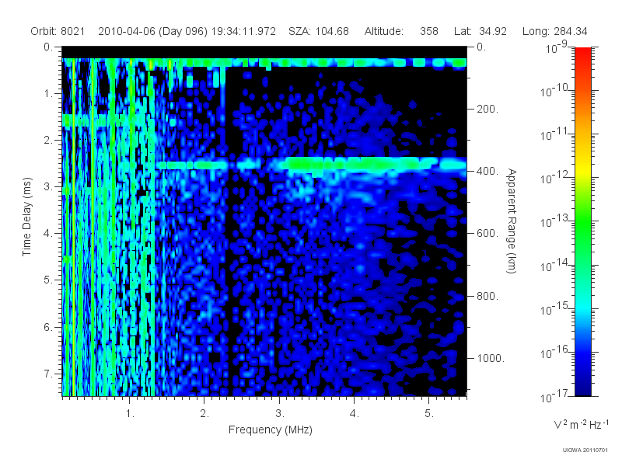Click the '4.' frequency axis tick label

[355, 414]
